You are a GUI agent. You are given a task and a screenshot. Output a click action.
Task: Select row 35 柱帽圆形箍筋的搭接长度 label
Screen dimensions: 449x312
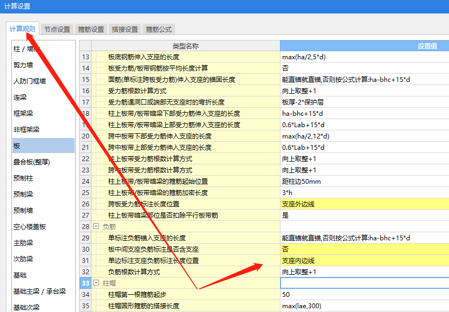click(143, 306)
